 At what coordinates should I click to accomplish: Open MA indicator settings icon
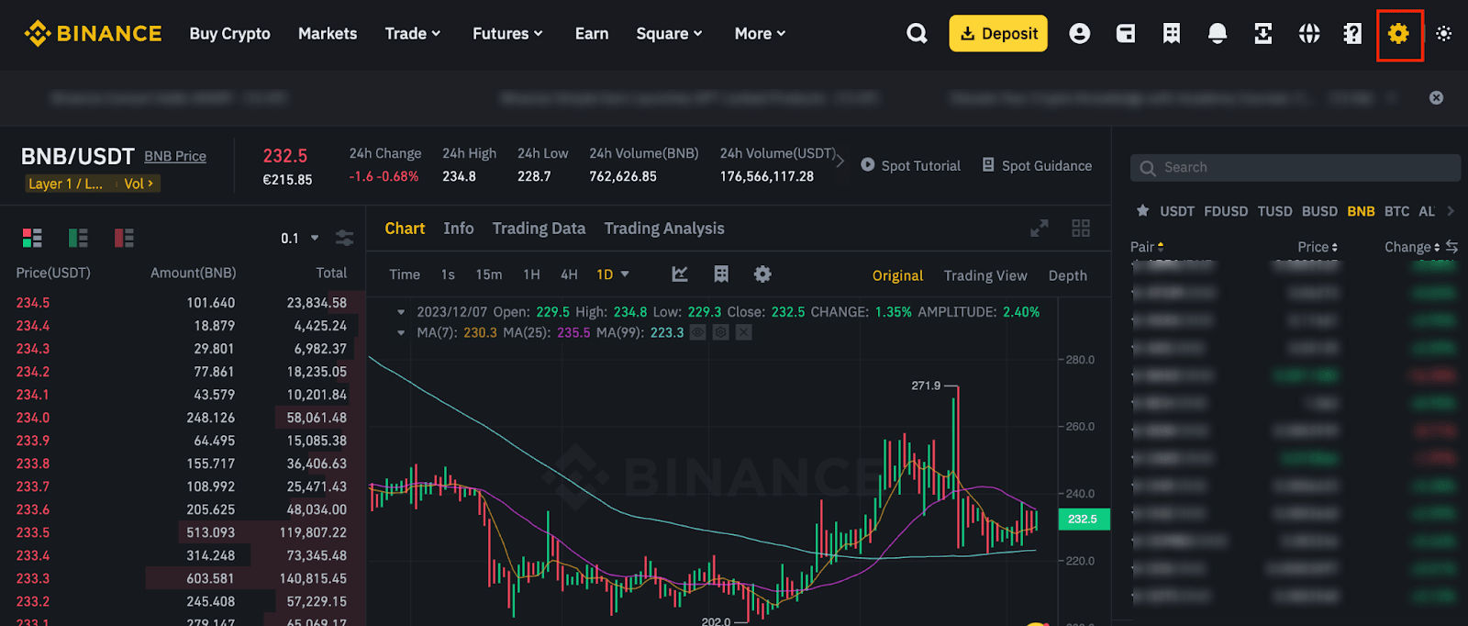click(x=721, y=332)
